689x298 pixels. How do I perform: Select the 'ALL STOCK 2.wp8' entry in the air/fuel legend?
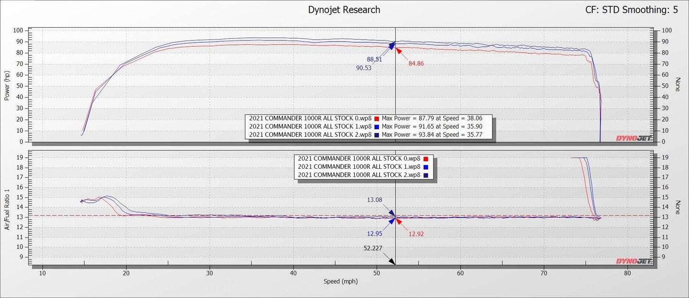tap(359, 175)
